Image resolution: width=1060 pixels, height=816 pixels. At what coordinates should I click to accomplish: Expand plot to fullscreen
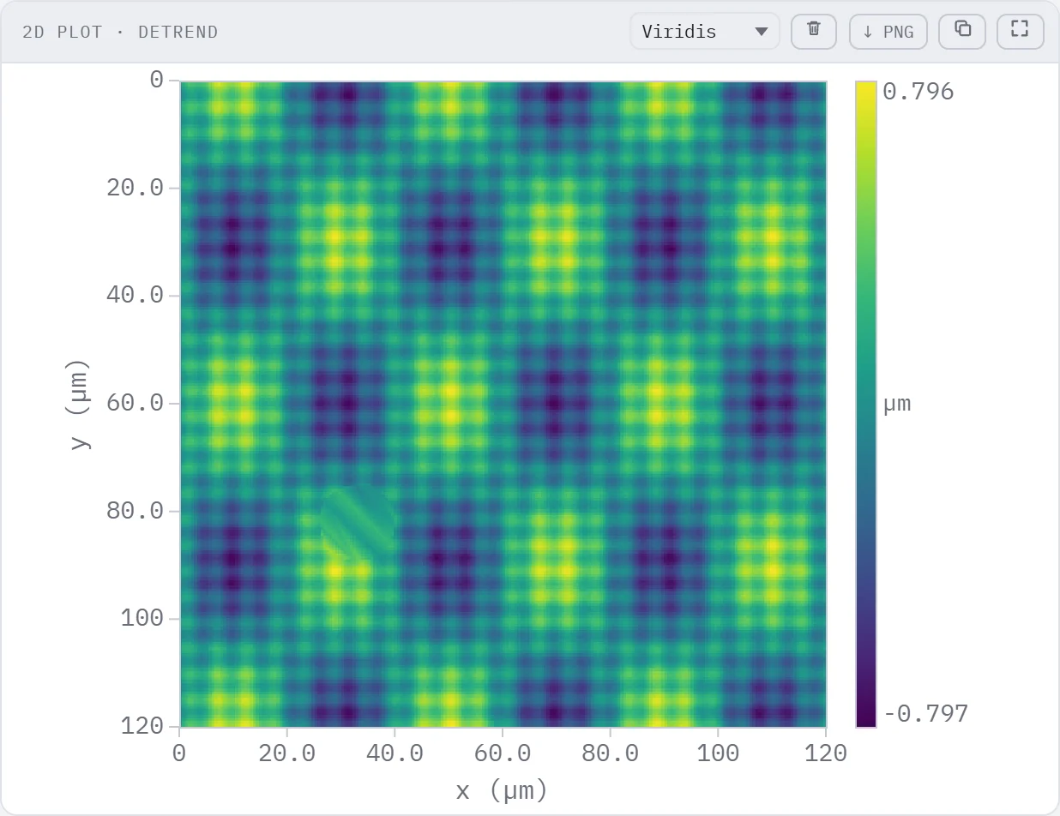point(1020,31)
